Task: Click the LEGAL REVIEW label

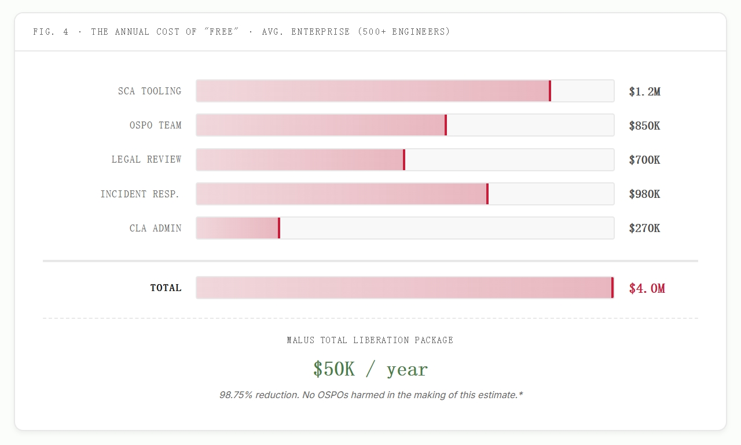Action: pyautogui.click(x=146, y=159)
